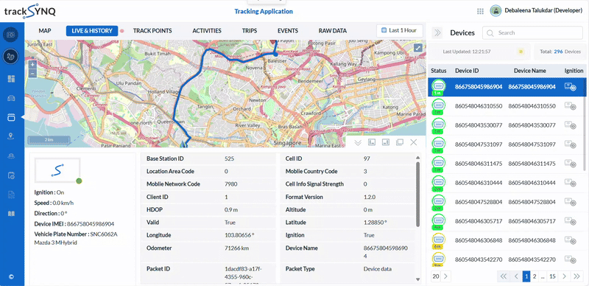Screen dimensions: 589x286
Task: Select the active window-panel sidebar icon
Action: pos(11,118)
